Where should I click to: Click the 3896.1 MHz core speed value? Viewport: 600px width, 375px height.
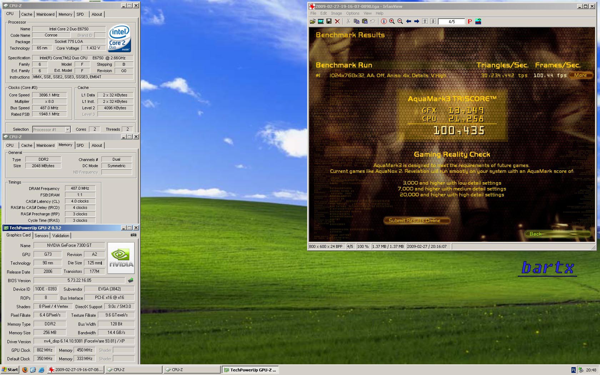pyautogui.click(x=49, y=95)
